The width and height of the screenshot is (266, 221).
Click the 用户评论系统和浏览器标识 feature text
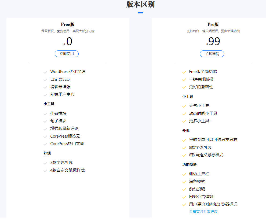213,204
